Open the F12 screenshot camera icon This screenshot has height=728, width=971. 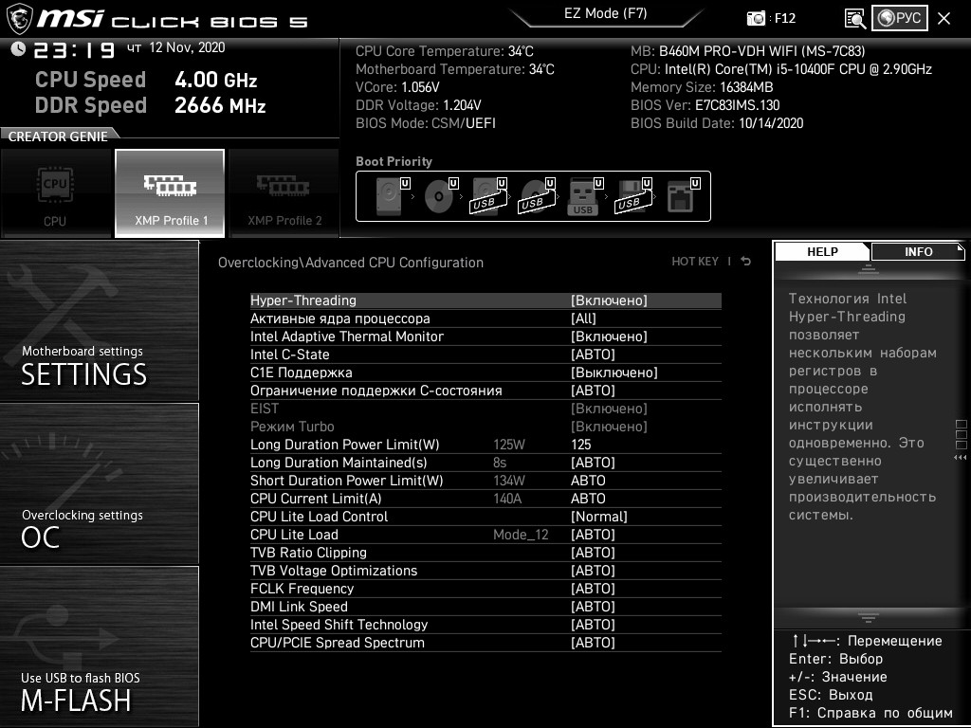[x=756, y=18]
